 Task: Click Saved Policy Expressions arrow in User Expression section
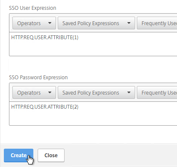(x=129, y=23)
